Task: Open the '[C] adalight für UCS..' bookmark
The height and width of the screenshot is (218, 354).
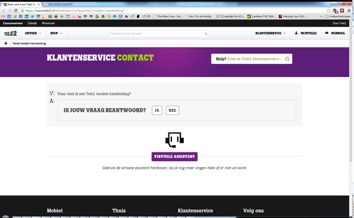Action: 230,17
